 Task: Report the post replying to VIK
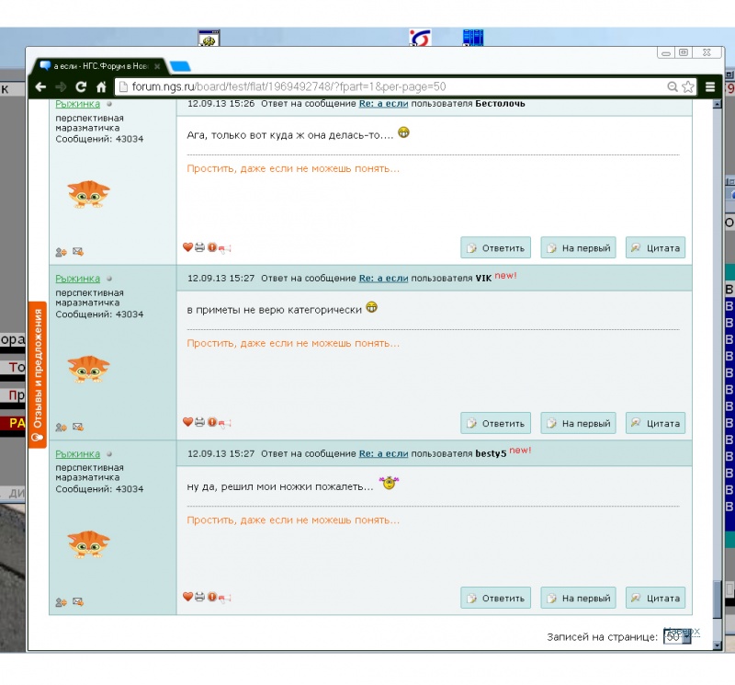(x=212, y=422)
